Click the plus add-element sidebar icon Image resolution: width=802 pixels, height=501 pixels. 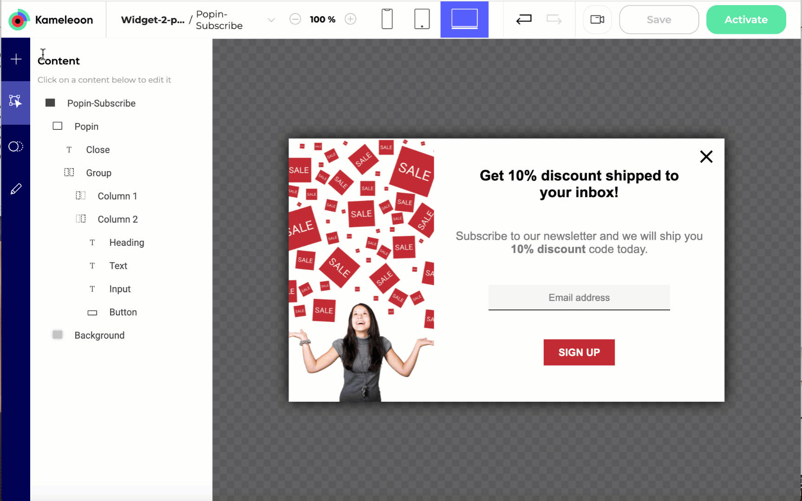pos(16,59)
